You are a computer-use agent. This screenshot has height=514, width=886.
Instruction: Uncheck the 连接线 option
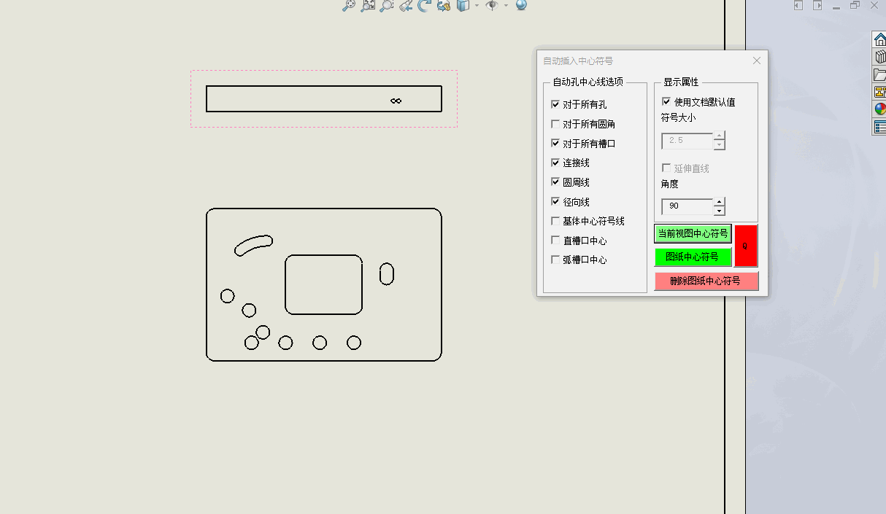[555, 163]
